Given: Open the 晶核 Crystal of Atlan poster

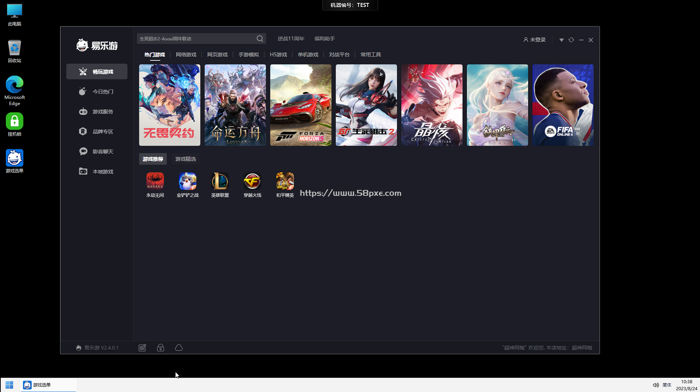Looking at the screenshot, I should [432, 105].
